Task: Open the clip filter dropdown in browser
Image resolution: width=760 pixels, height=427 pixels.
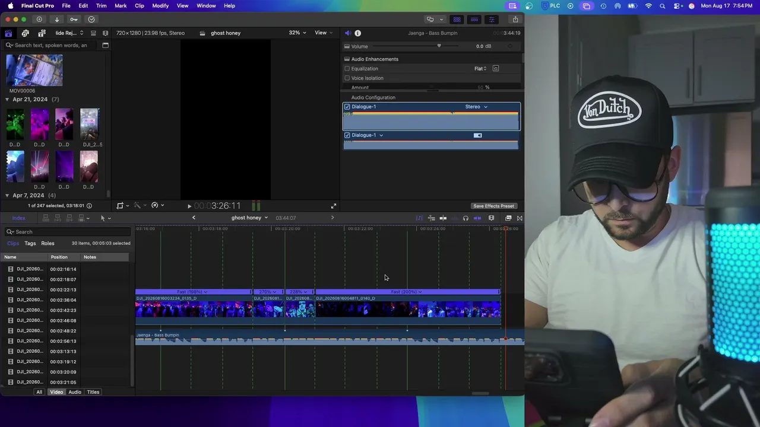Action: click(69, 33)
